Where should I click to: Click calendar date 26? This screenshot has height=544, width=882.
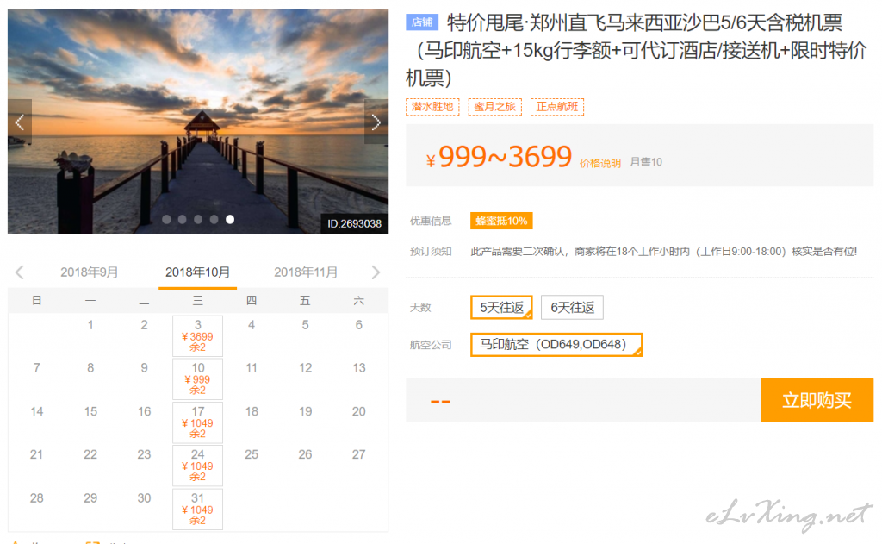point(305,454)
